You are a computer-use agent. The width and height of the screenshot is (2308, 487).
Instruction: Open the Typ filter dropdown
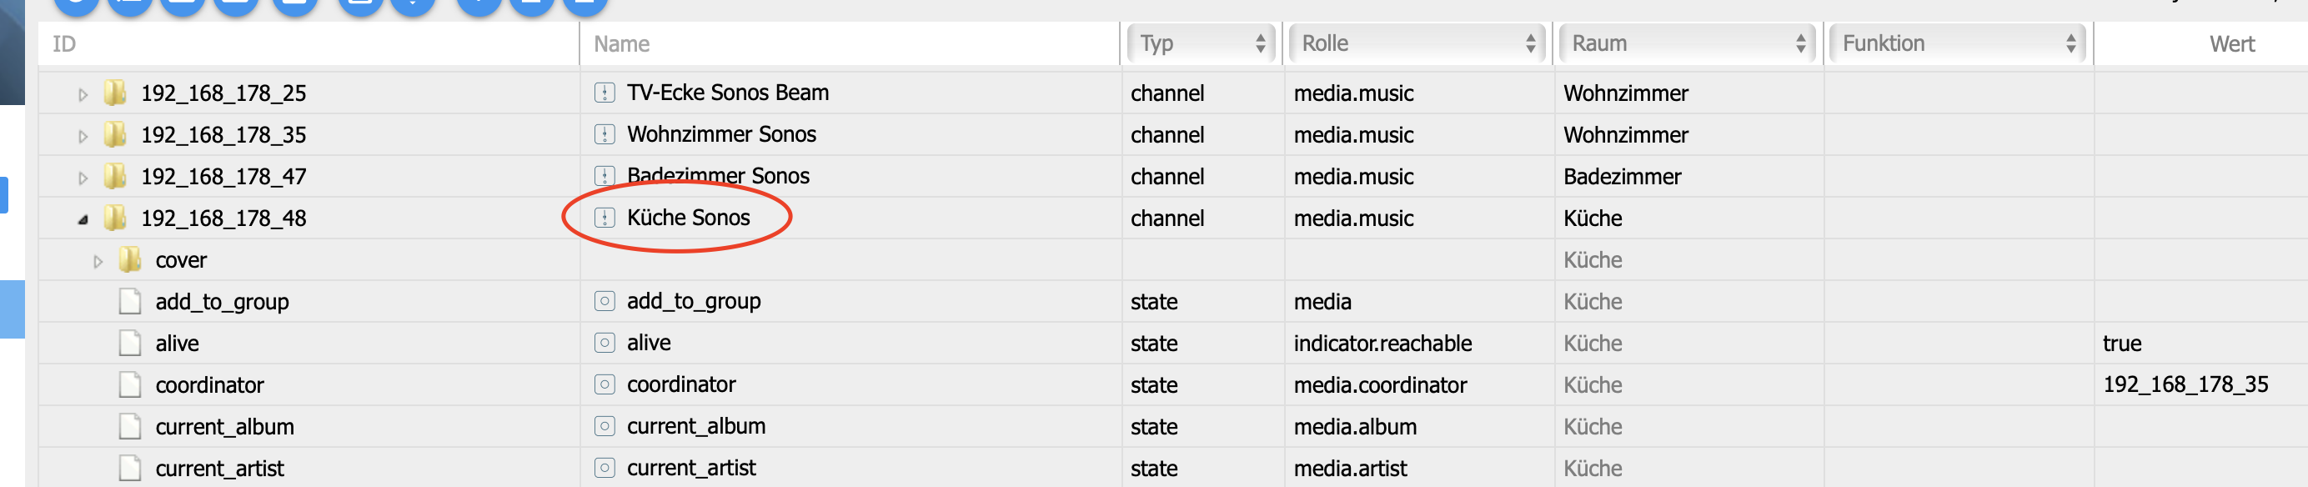(1202, 43)
